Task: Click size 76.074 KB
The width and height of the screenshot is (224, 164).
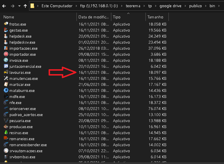Action: pyautogui.click(x=157, y=109)
